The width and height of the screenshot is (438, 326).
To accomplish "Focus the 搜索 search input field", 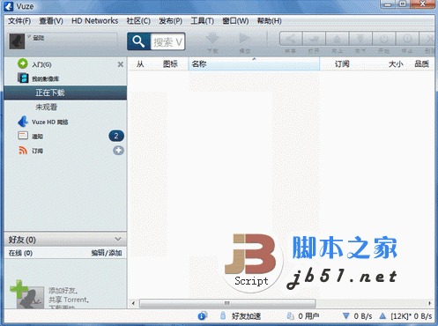I will point(167,41).
